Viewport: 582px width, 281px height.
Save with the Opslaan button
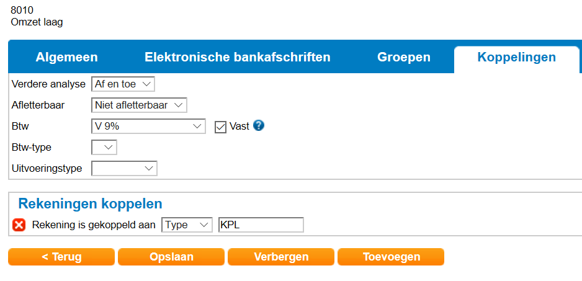point(171,257)
